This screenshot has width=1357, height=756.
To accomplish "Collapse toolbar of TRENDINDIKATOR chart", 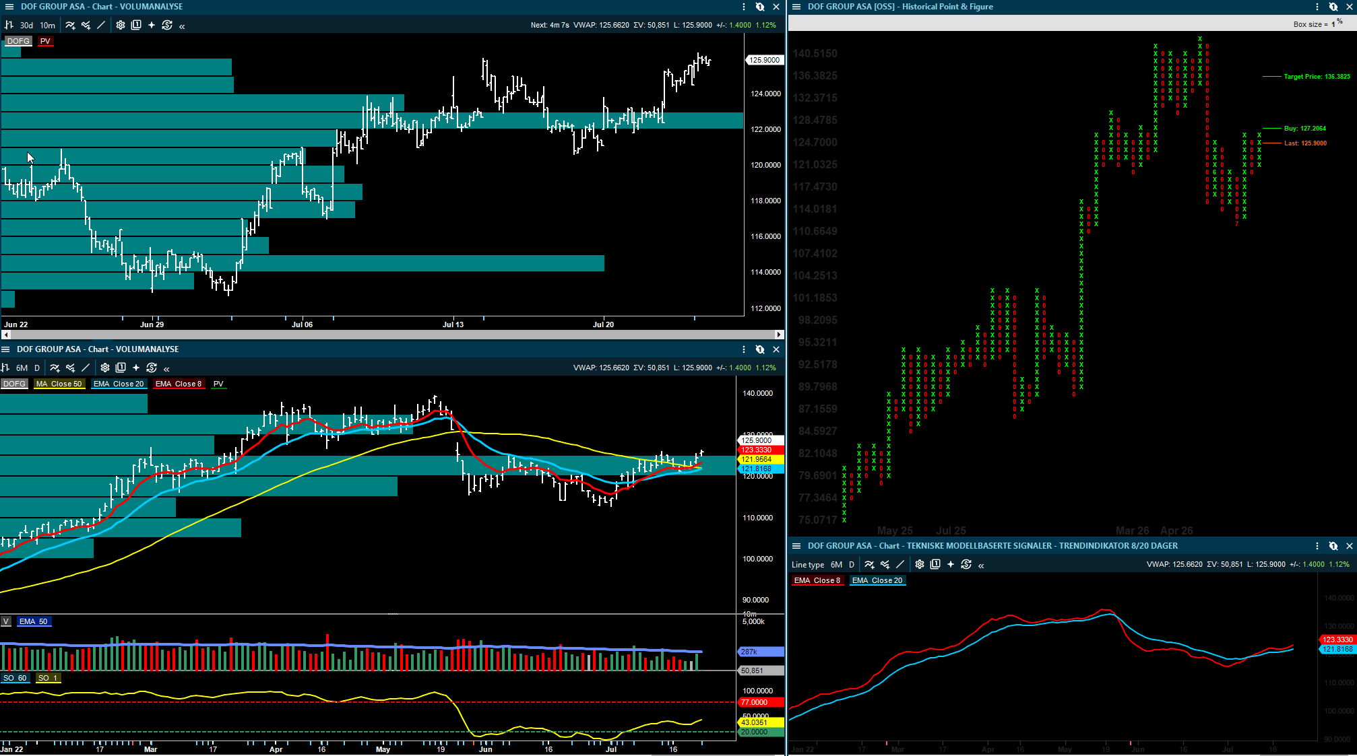I will click(x=981, y=565).
